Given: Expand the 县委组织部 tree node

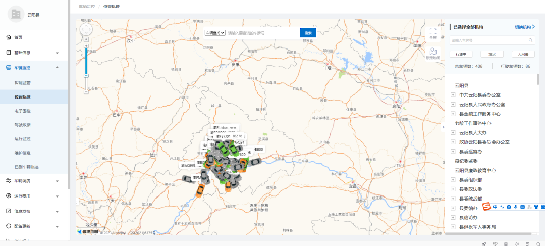Looking at the screenshot, I should pos(453,179).
